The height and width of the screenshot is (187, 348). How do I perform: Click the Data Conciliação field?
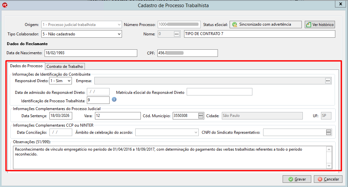[x=61, y=132]
